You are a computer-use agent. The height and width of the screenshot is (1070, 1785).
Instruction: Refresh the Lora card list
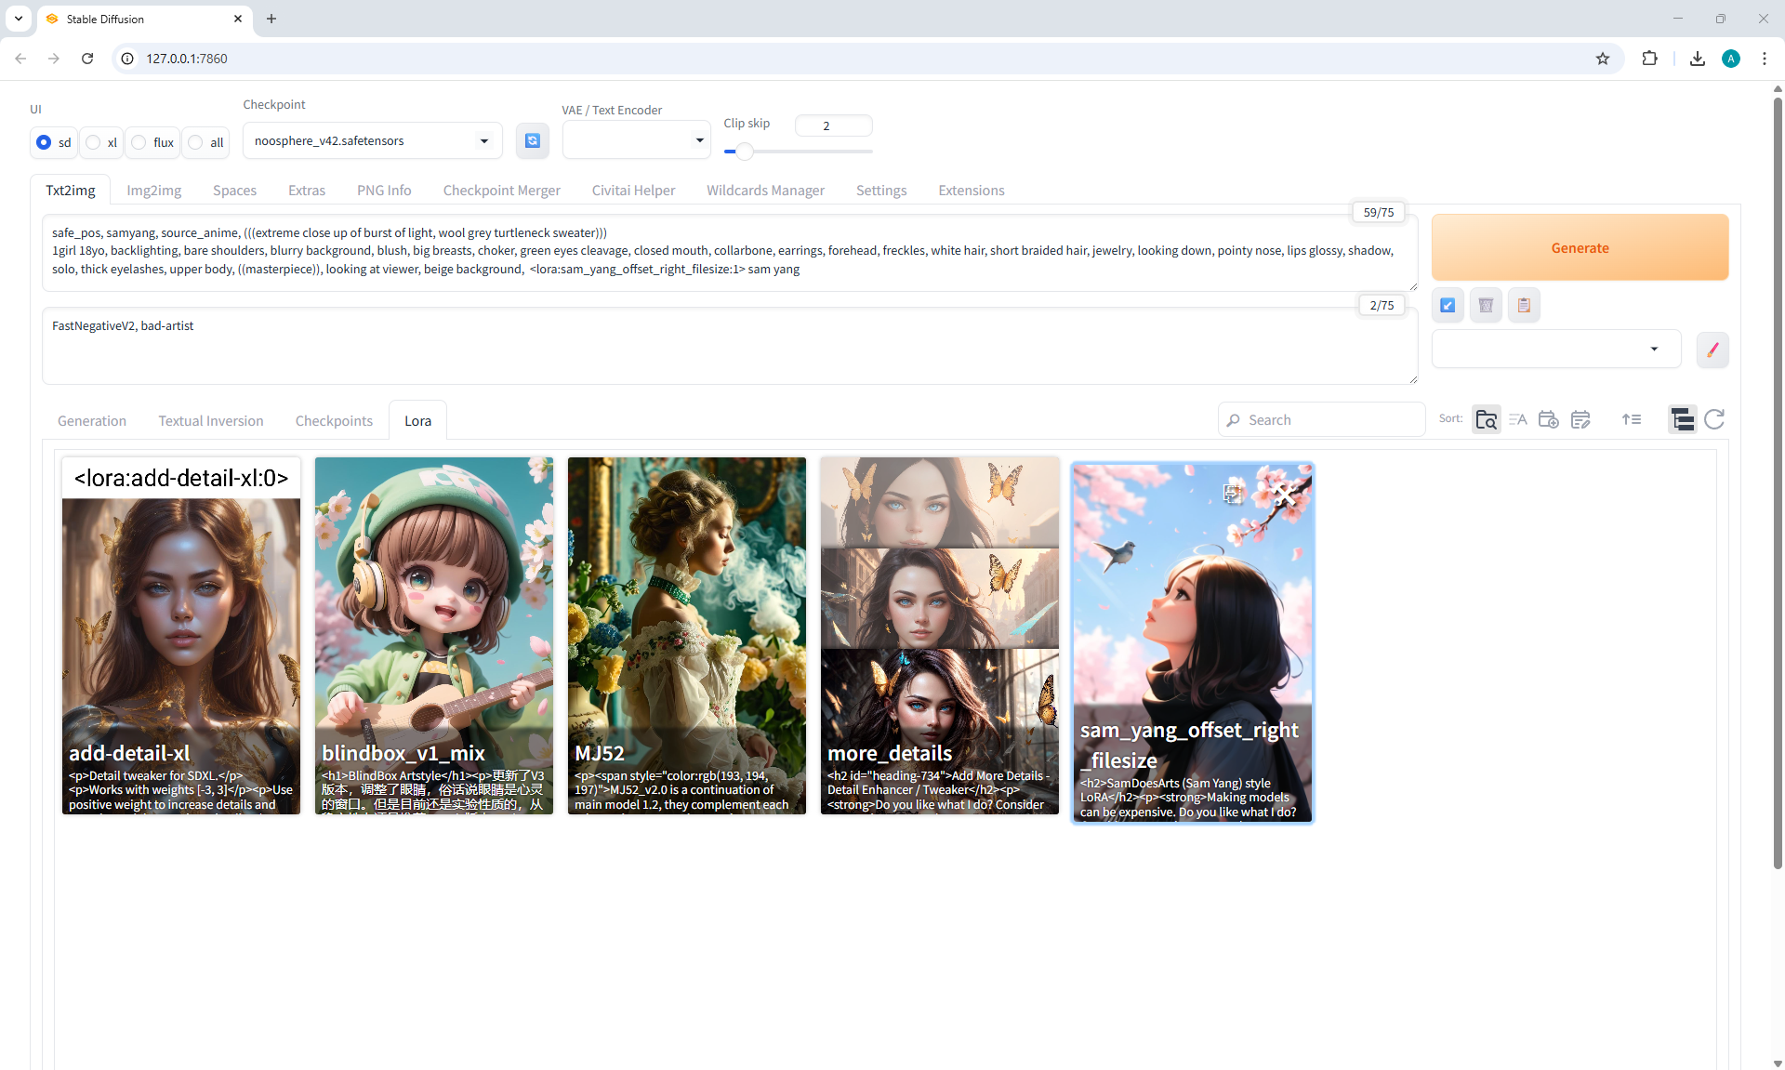click(1714, 420)
